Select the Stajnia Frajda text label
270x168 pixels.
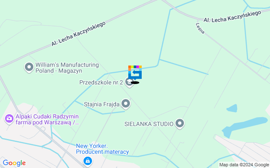102,104
